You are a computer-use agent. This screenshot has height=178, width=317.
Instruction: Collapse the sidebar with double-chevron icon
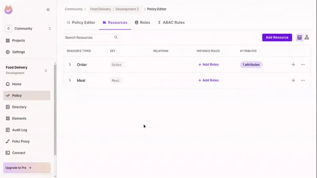click(x=48, y=9)
